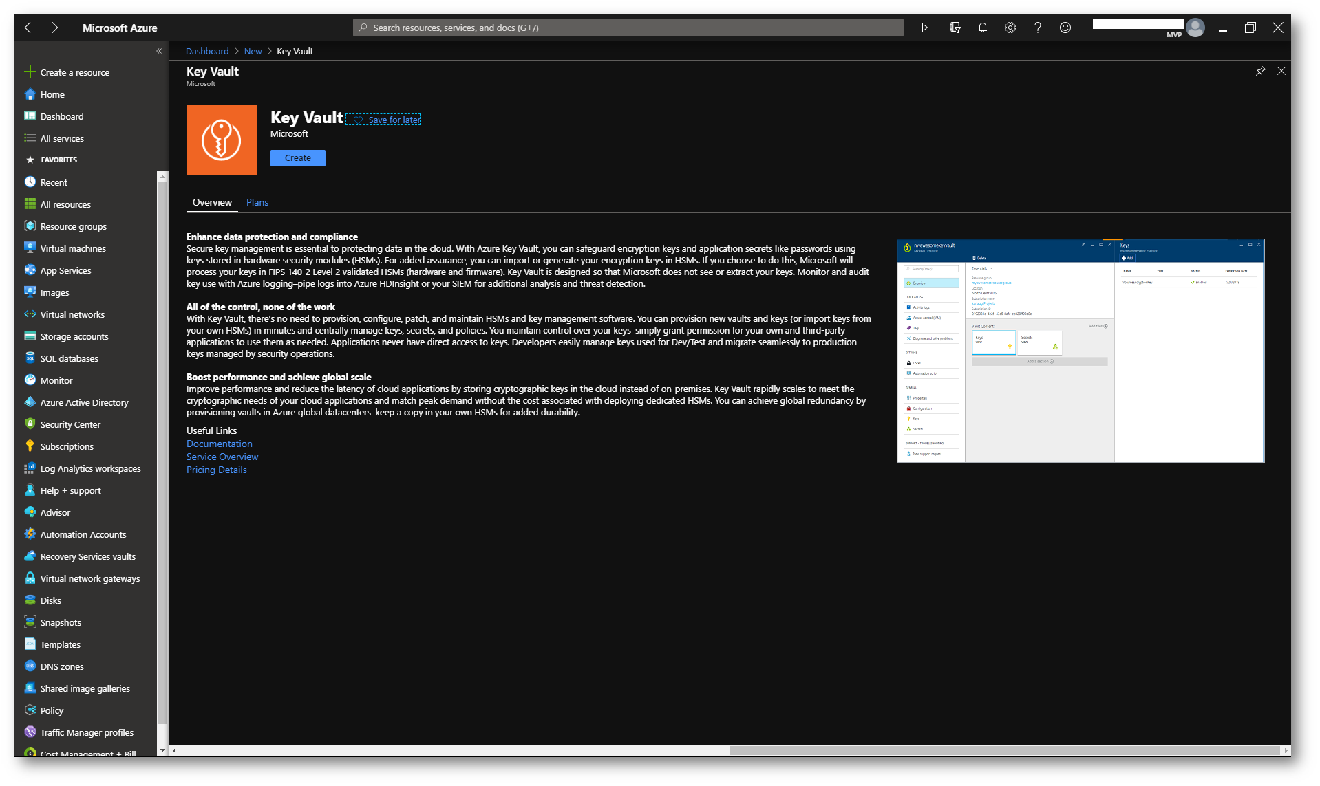This screenshot has height=786, width=1320.
Task: Click the All services list icon
Action: coord(30,138)
